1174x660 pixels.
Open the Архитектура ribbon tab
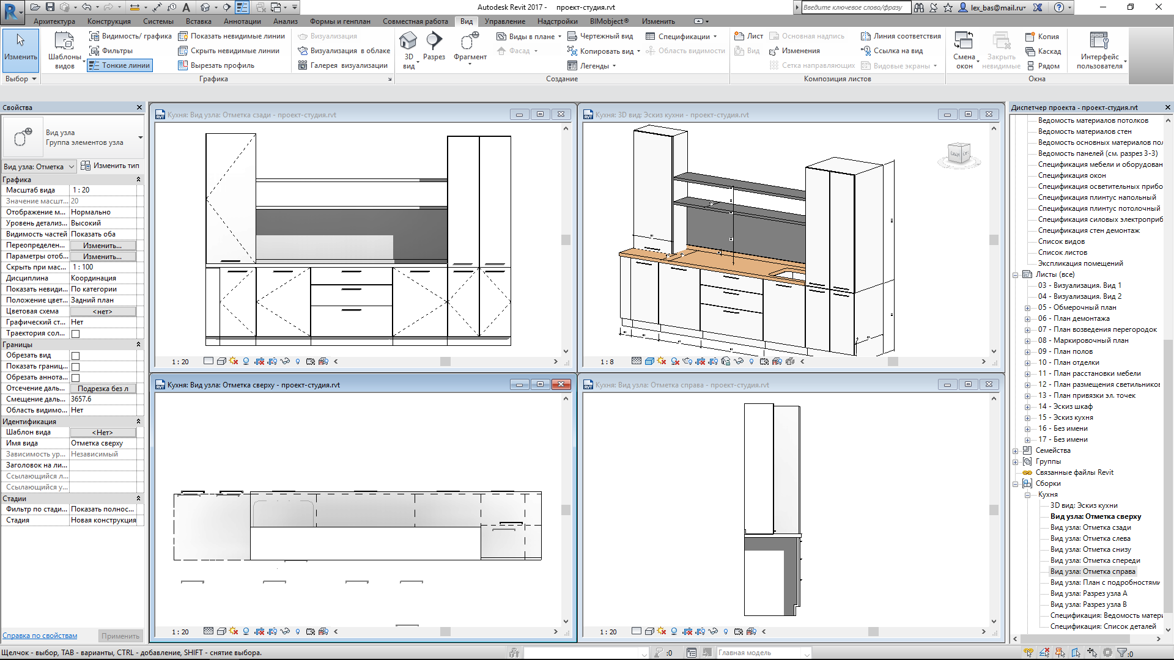tap(54, 21)
